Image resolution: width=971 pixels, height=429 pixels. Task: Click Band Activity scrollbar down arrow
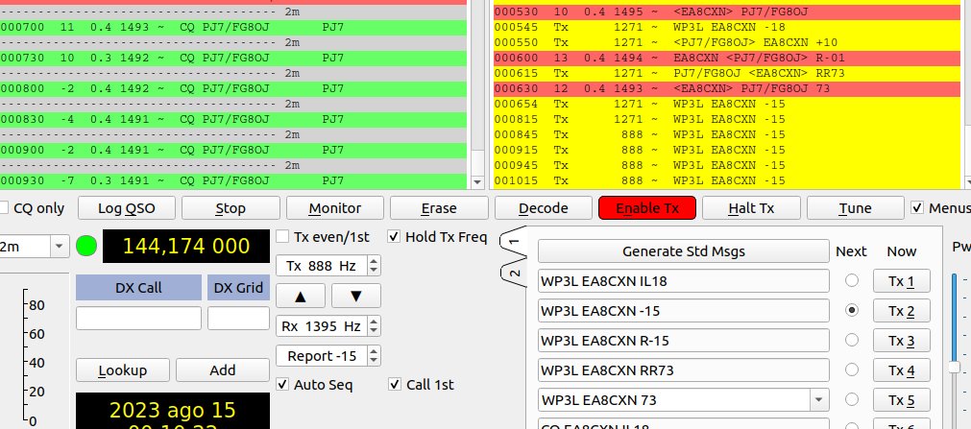476,182
